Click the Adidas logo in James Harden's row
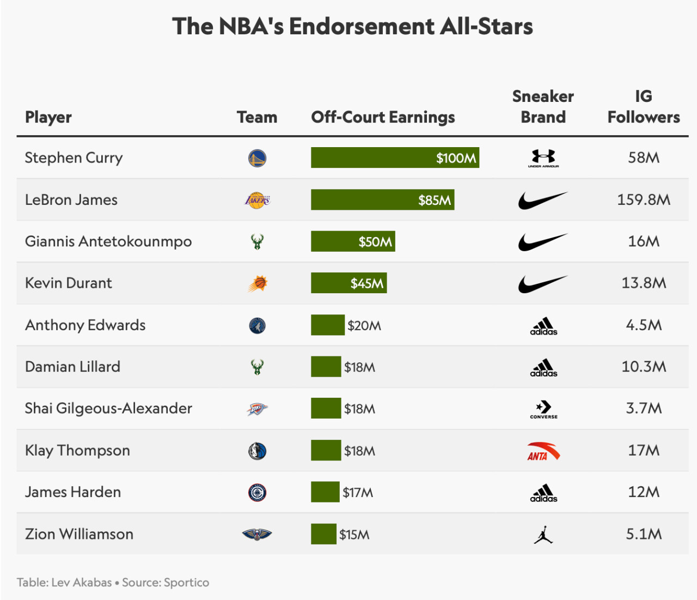The height and width of the screenshot is (600, 697). 543,493
